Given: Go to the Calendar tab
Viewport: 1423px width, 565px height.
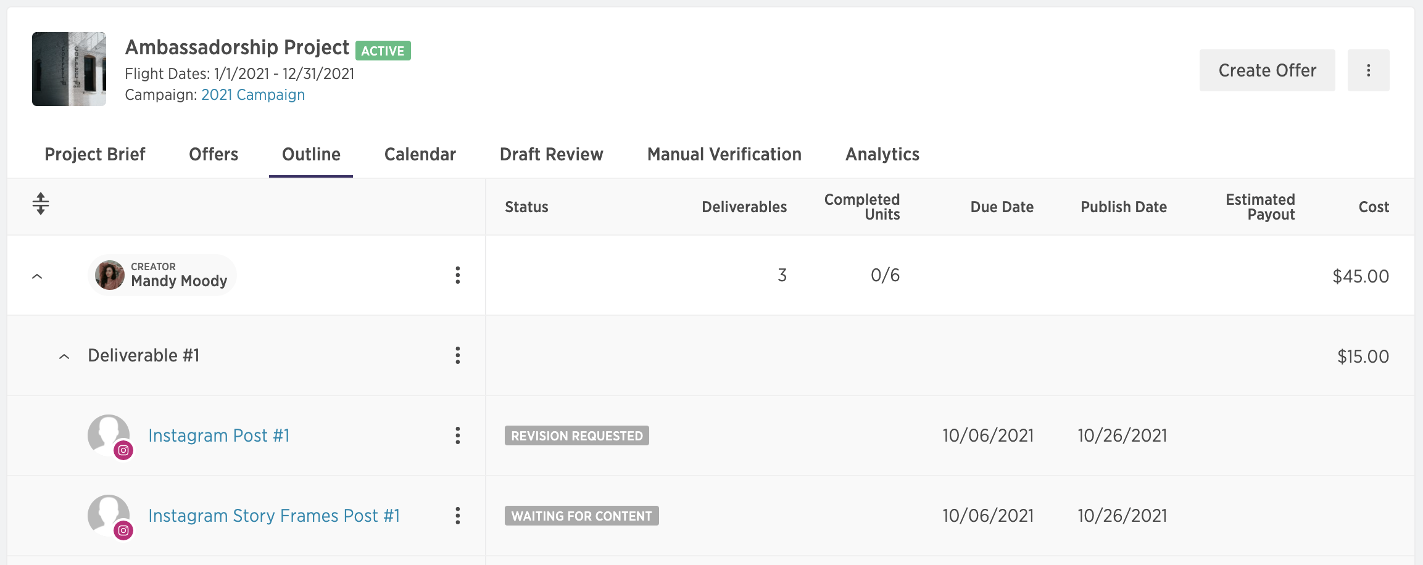Looking at the screenshot, I should [x=420, y=154].
